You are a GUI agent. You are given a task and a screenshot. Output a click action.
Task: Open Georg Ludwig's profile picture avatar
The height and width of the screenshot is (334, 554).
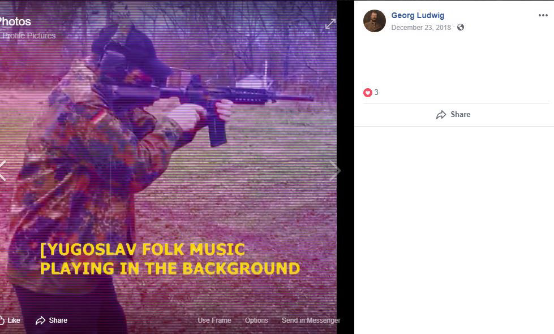tap(374, 21)
